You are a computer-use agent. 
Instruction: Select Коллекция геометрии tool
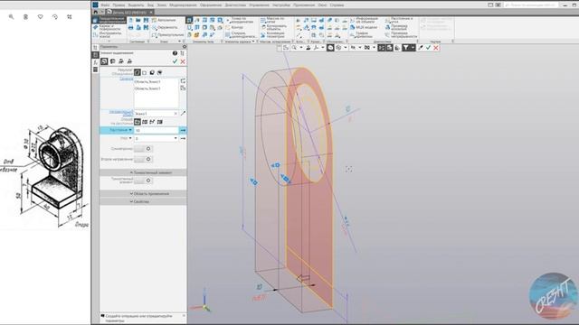[273, 35]
